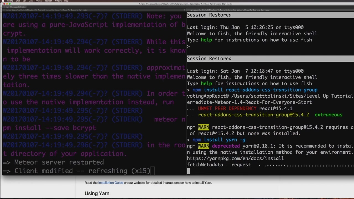Image resolution: width=354 pixels, height=199 pixels.
Task: Open the Window menu
Action: 58,1
